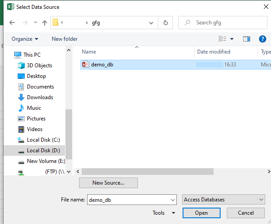Open Pictures in sidebar
Screen dimensions: 271x224
[x=36, y=119]
